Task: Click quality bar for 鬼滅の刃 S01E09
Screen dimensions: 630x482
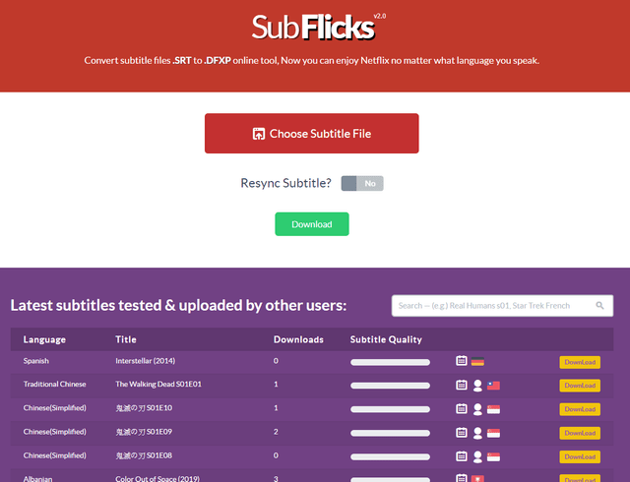Action: tap(390, 433)
